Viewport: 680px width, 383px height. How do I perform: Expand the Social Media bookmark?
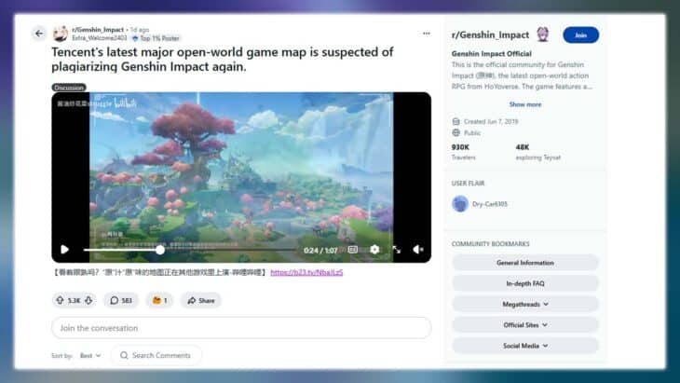(x=525, y=345)
